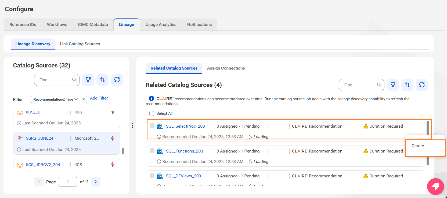Image resolution: width=447 pixels, height=198 pixels.
Task: Refresh the Related Catalog Sources list
Action: point(422,85)
